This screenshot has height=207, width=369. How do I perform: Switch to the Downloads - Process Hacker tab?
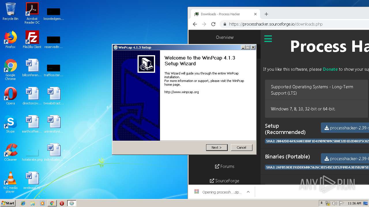tap(225, 14)
